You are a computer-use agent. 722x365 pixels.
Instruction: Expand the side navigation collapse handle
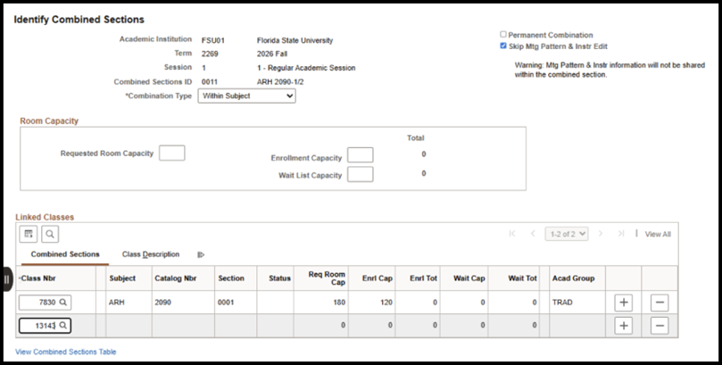pos(6,279)
